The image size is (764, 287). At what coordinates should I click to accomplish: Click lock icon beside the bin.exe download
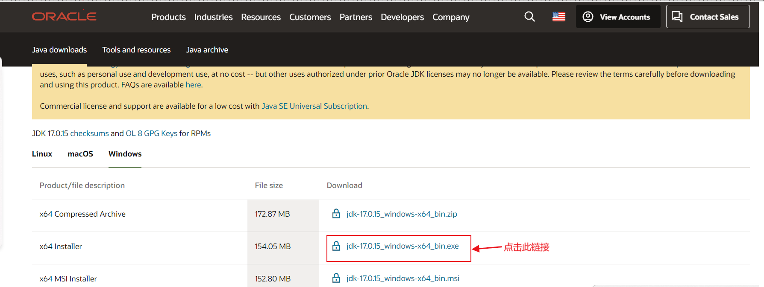(336, 246)
